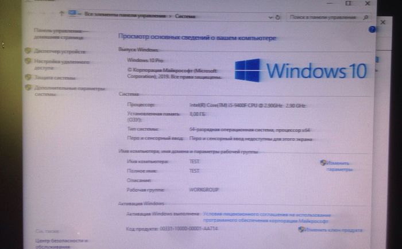Click shield icon beside 'Изменить параметры'
Screen dimensions: 402x249
tap(323, 163)
